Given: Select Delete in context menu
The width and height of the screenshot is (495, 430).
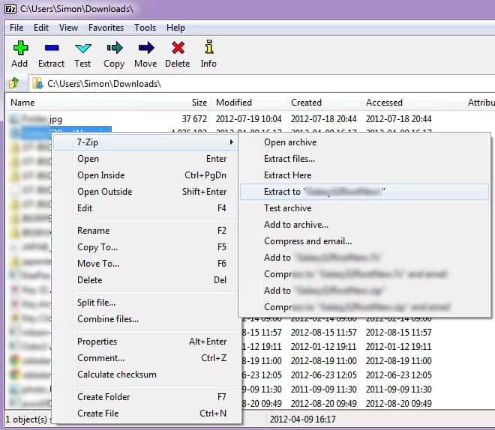Looking at the screenshot, I should (x=145, y=280).
